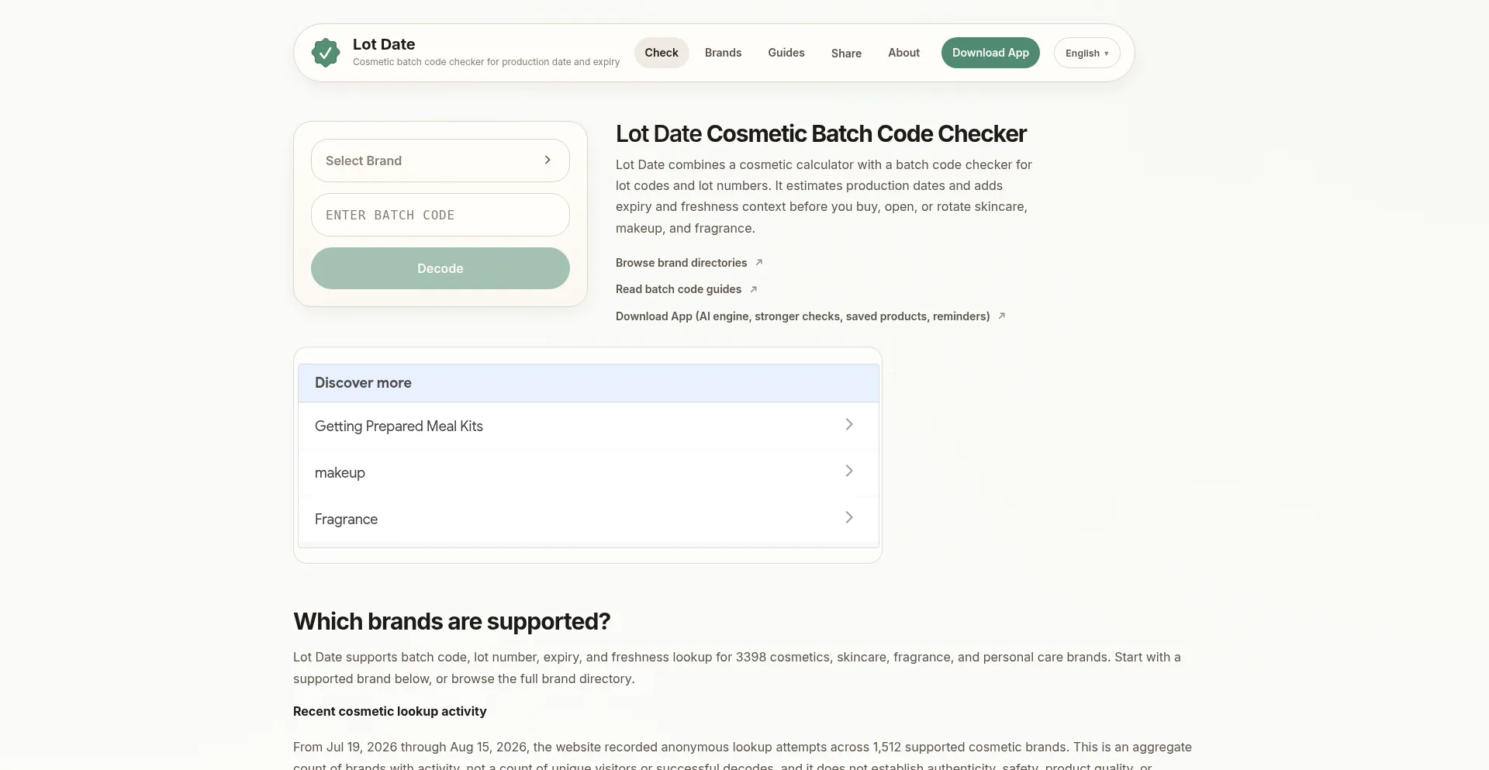Click the tagline 'Cosmetic batch code checker for production date and expiry'
The image size is (1489, 770).
tap(486, 62)
